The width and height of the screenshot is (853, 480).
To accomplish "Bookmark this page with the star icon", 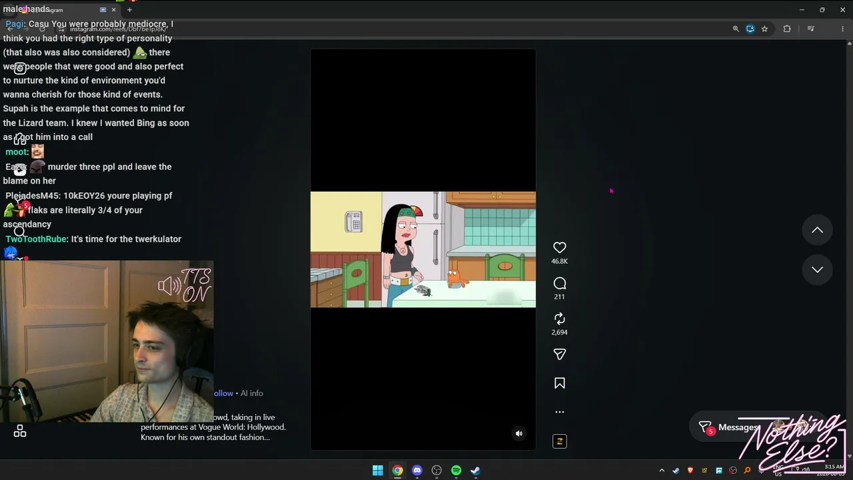I will tap(764, 29).
